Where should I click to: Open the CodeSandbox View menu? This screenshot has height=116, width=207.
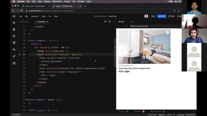point(44,16)
